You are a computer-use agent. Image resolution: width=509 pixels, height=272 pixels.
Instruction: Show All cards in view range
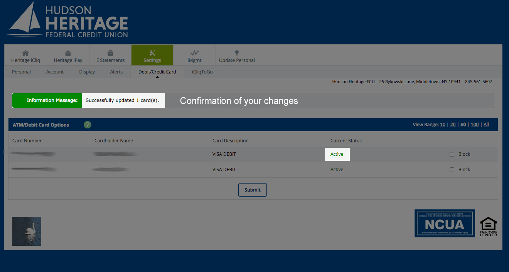(486, 124)
